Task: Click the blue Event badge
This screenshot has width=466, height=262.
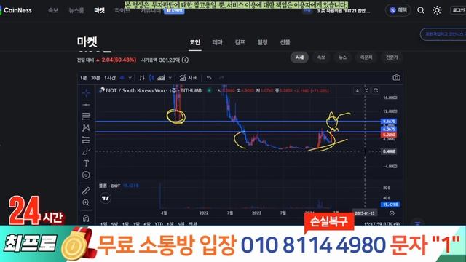Action: tap(174, 11)
